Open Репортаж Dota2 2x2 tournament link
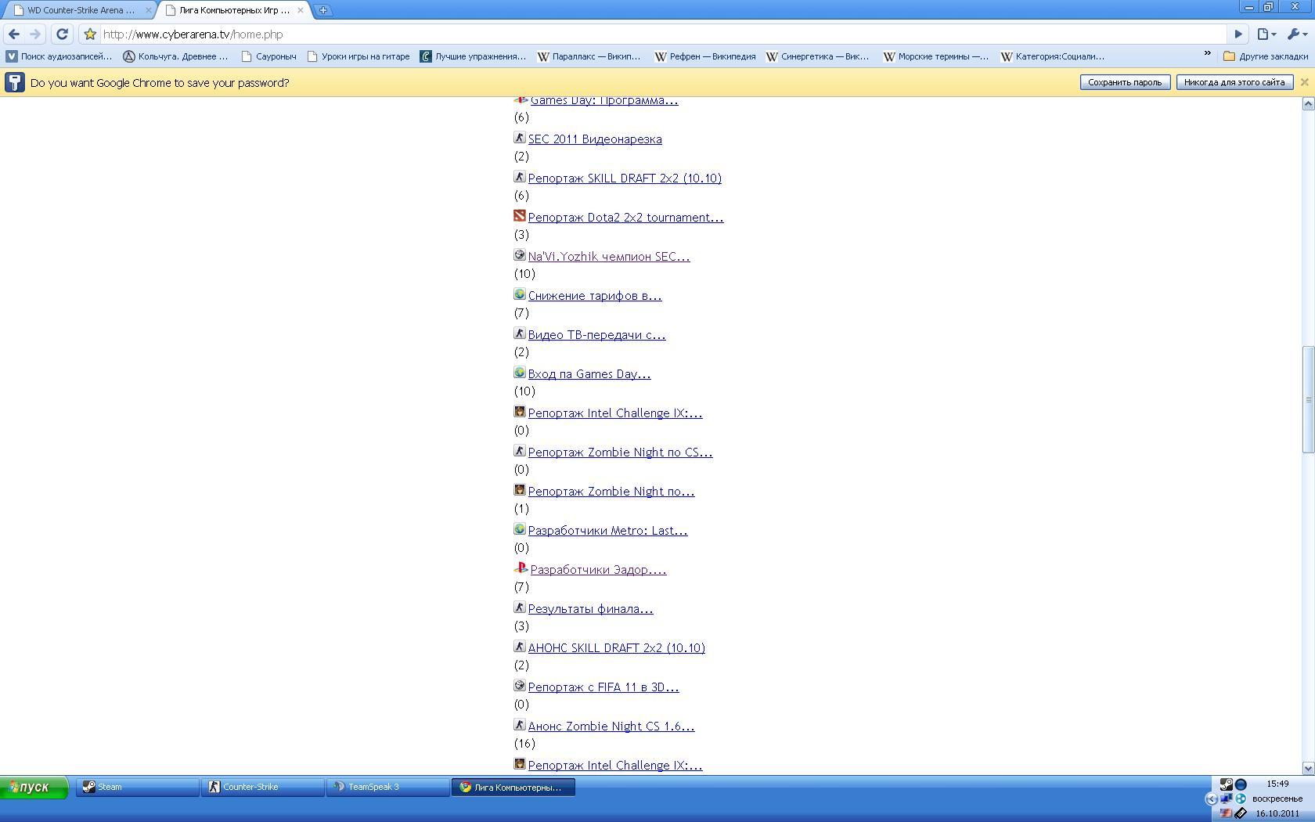The image size is (1315, 822). (x=625, y=218)
